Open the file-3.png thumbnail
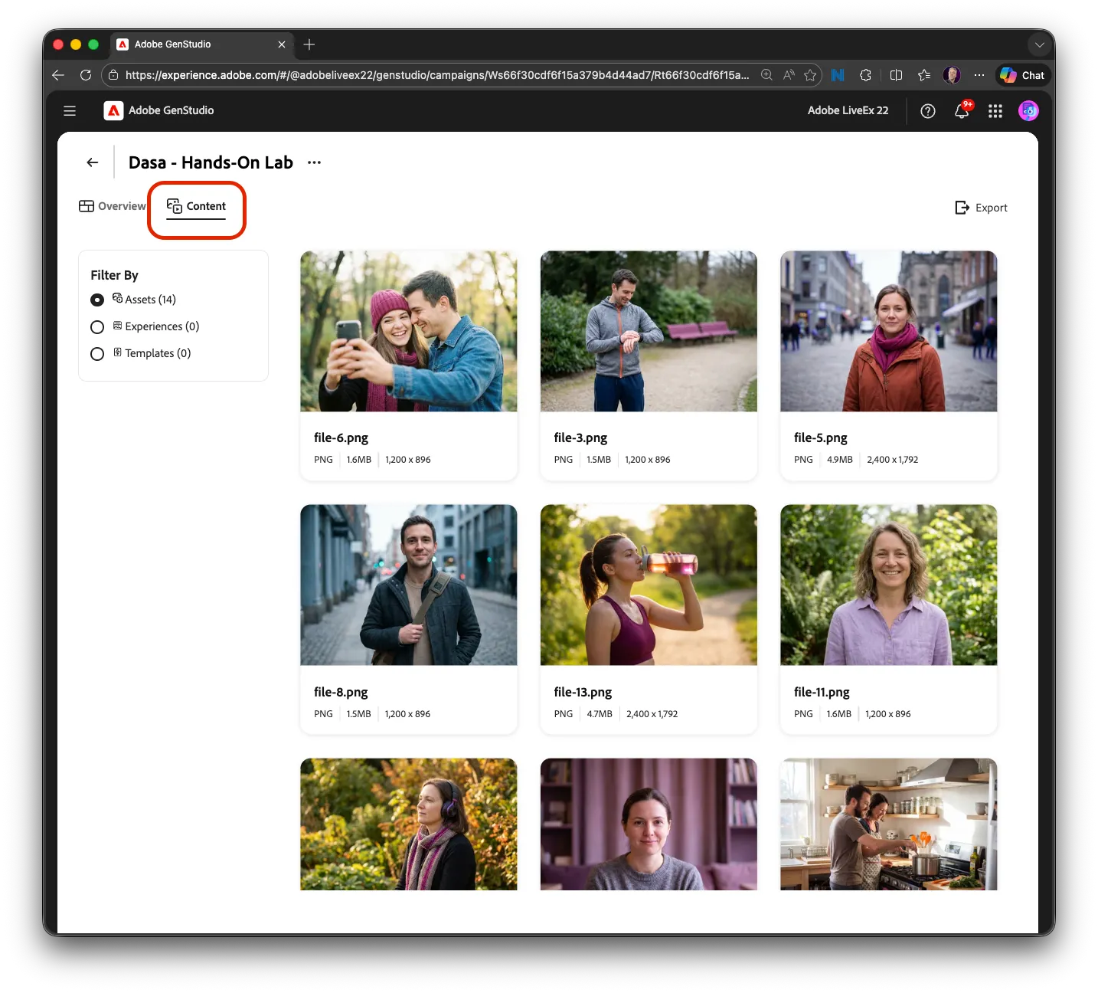 click(x=649, y=331)
